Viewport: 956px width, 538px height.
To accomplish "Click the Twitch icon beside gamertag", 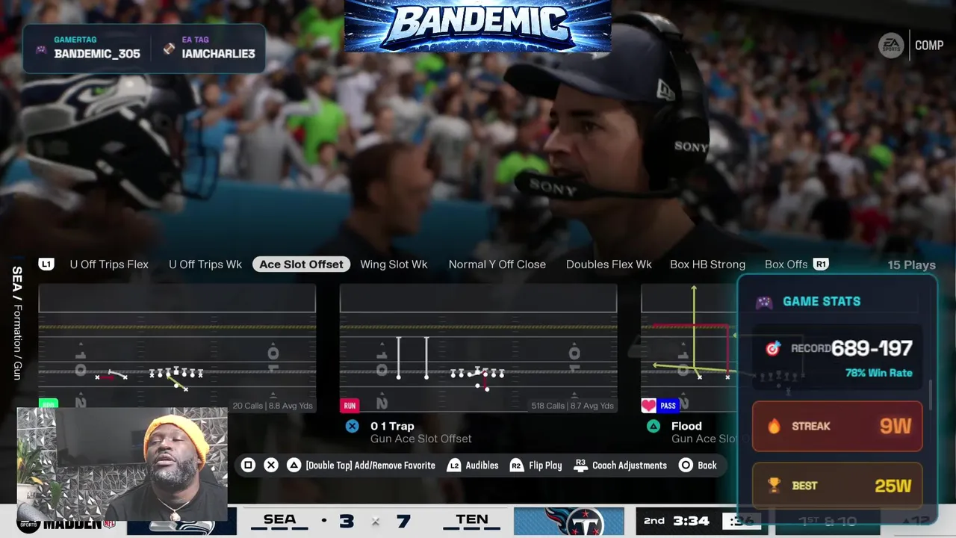I will coord(41,49).
